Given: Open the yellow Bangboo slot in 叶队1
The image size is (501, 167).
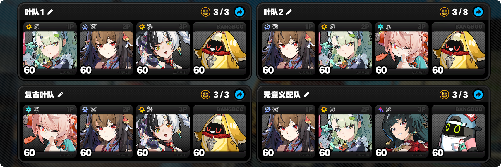Looking at the screenshot, I should (x=219, y=49).
